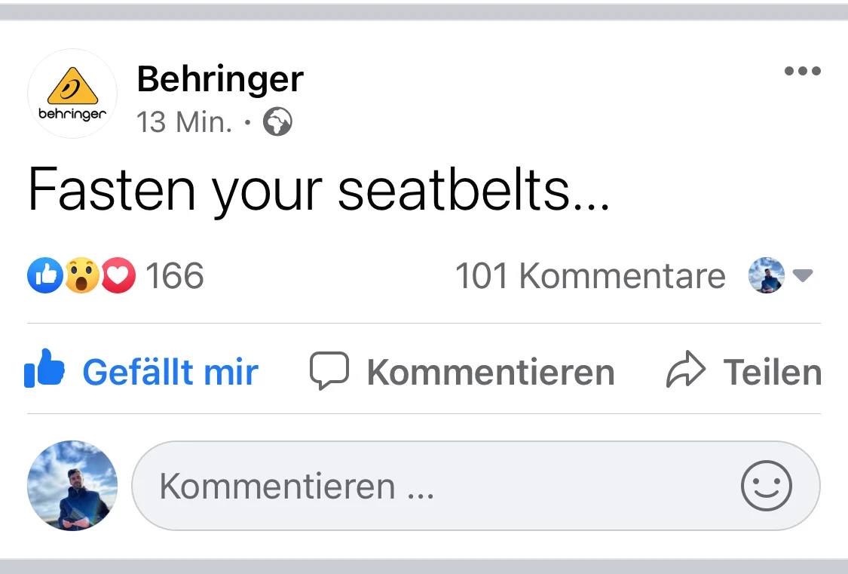Open the Behringer page name link
The height and width of the screenshot is (574, 848).
click(x=220, y=79)
